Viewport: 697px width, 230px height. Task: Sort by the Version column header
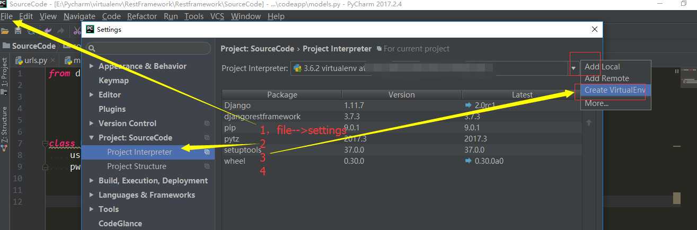point(402,94)
